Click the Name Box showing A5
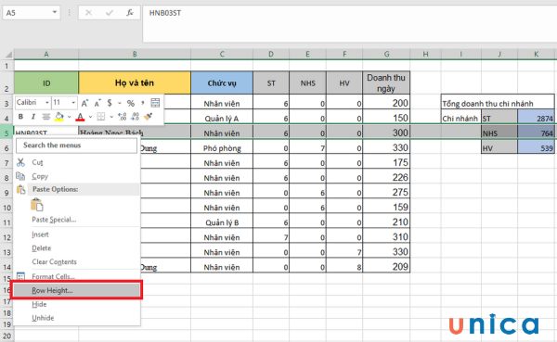 (x=27, y=13)
